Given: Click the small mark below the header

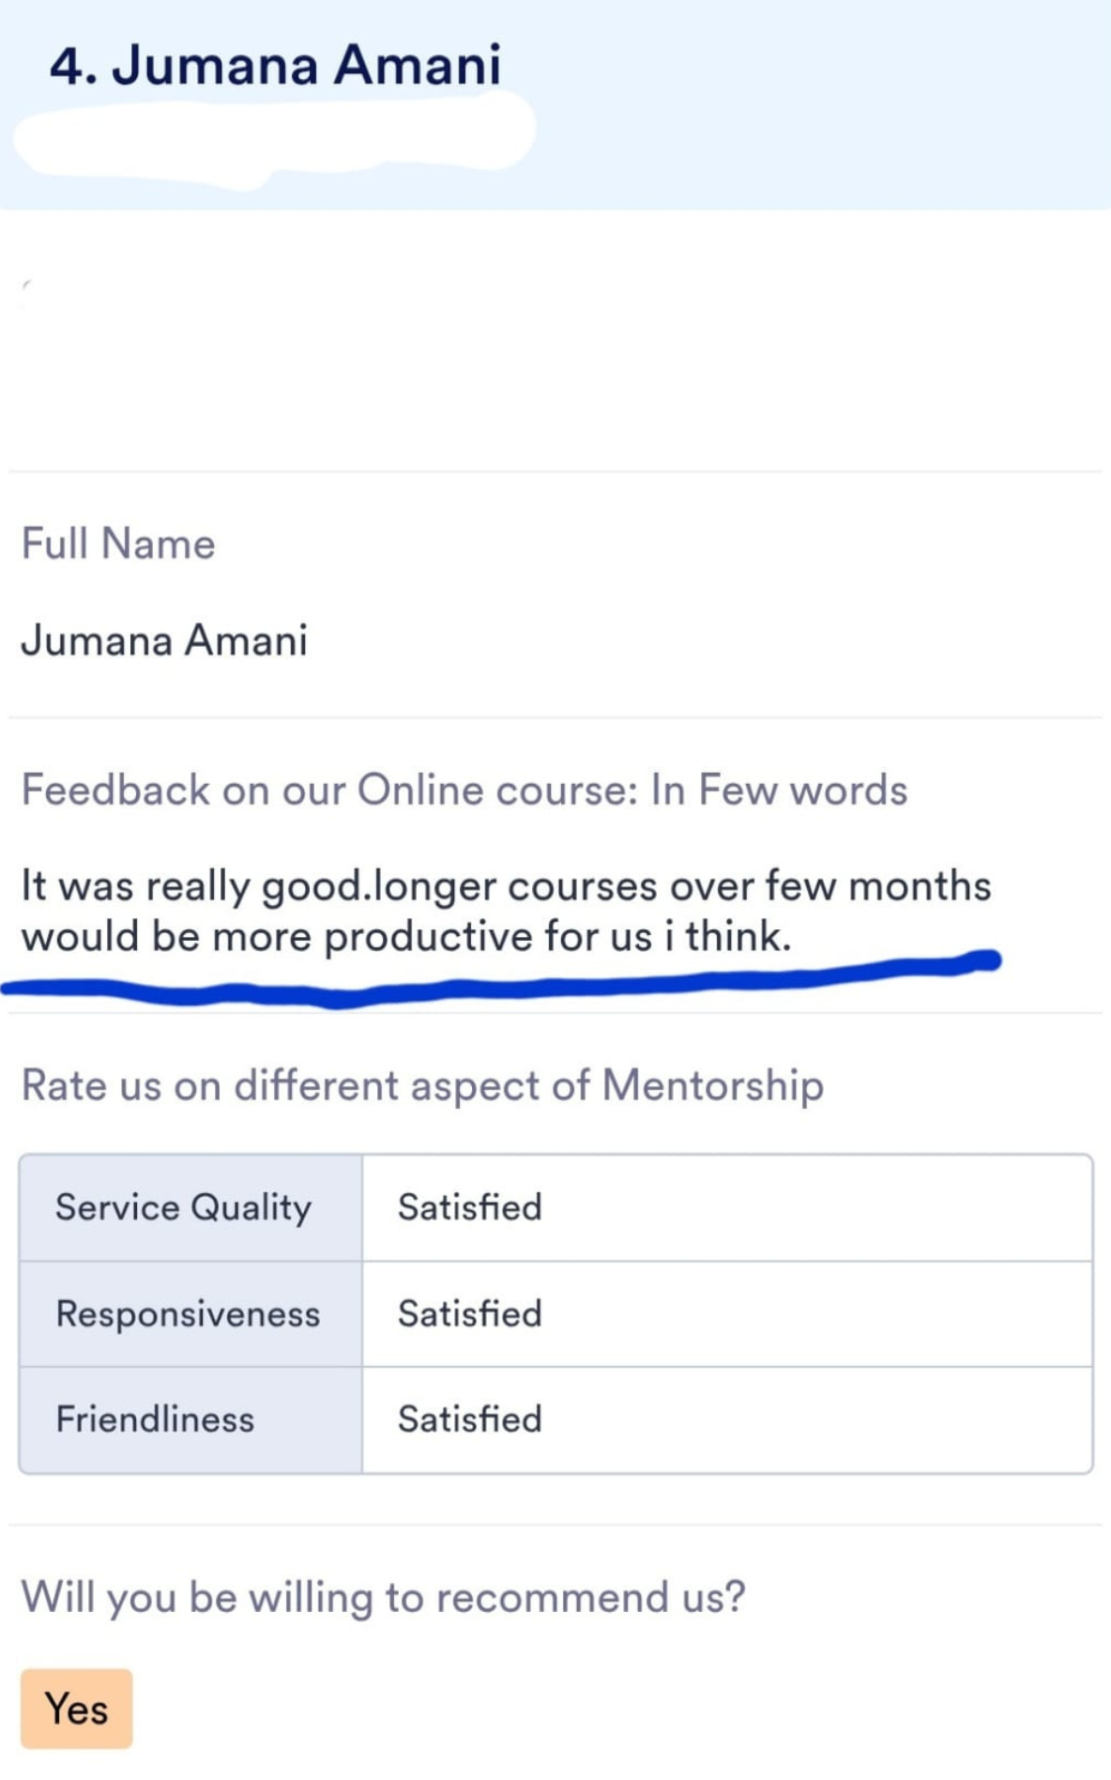Looking at the screenshot, I should point(26,285).
